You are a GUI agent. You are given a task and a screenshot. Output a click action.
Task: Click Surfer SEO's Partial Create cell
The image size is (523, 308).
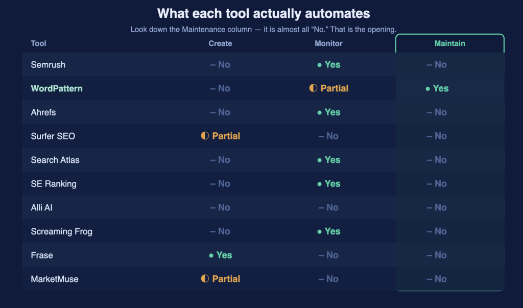tap(220, 136)
